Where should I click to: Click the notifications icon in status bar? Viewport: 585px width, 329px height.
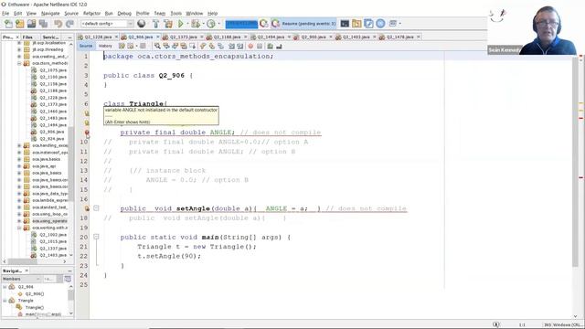click(495, 324)
